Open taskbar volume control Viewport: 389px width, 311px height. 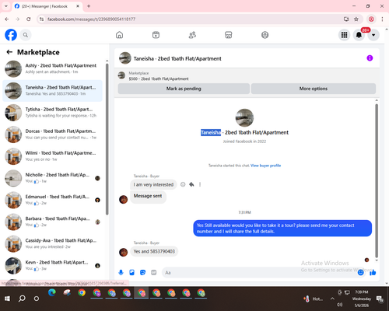click(x=340, y=305)
